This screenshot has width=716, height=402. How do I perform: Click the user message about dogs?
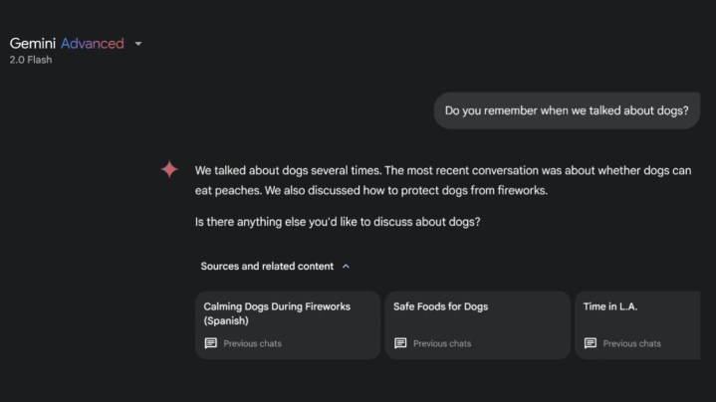click(x=566, y=110)
